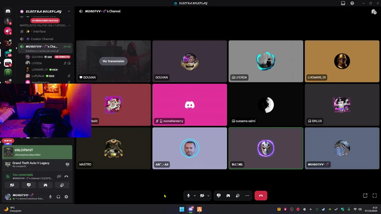The width and height of the screenshot is (381, 214).
Task: Select LHOWARI_01's video tile
Action: (342, 61)
